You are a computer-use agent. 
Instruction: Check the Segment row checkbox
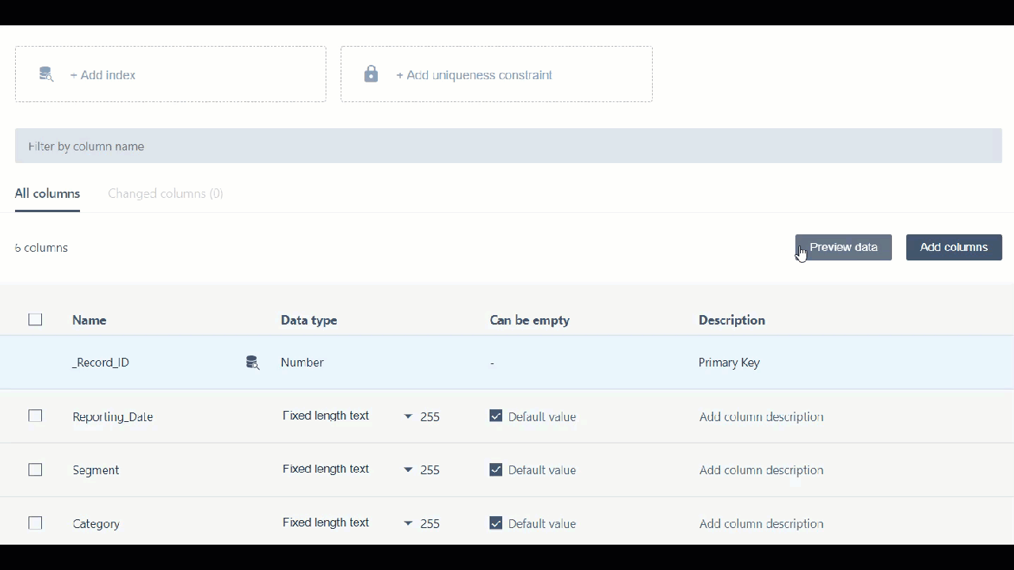36,469
